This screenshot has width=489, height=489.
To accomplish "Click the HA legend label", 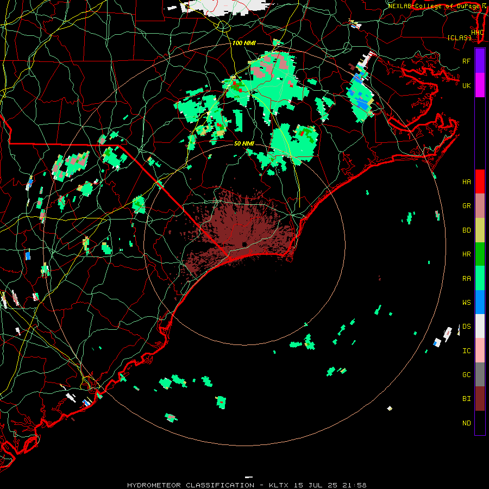I will [x=466, y=182].
